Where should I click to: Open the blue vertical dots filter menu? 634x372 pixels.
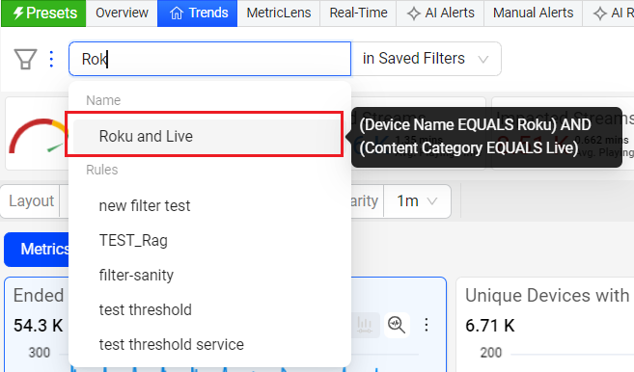[51, 59]
